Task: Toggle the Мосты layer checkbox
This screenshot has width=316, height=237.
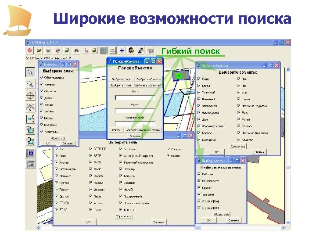Action: 42,118
